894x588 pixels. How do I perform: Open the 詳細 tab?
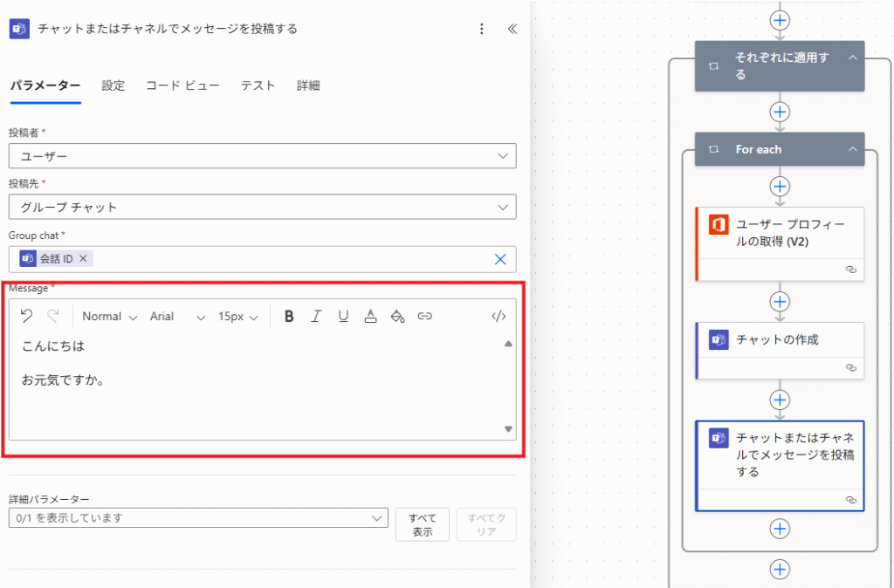[x=308, y=85]
